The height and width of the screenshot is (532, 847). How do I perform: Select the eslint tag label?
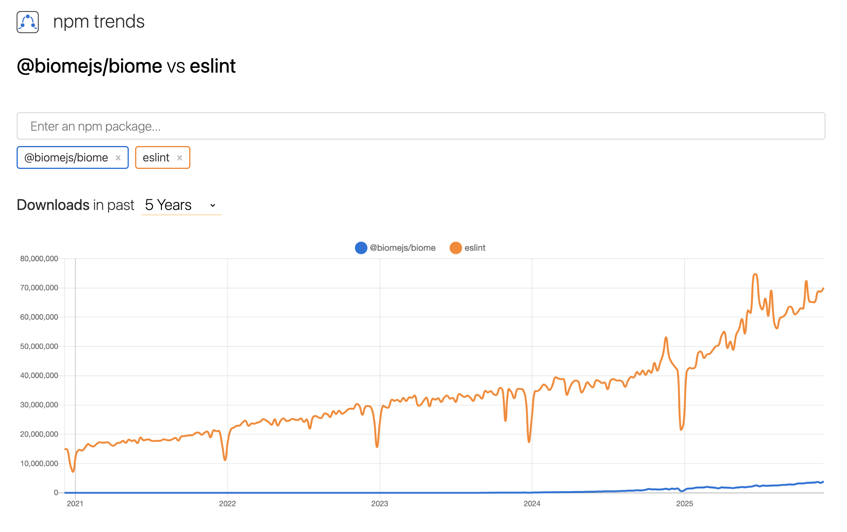click(x=156, y=158)
